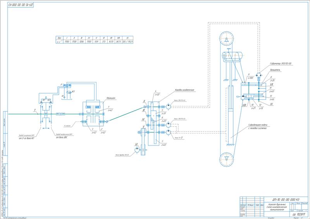The image size is (310, 219).
Task: Click the 'Гидромотор 310.3.112-00' callout text
Action: (281, 63)
